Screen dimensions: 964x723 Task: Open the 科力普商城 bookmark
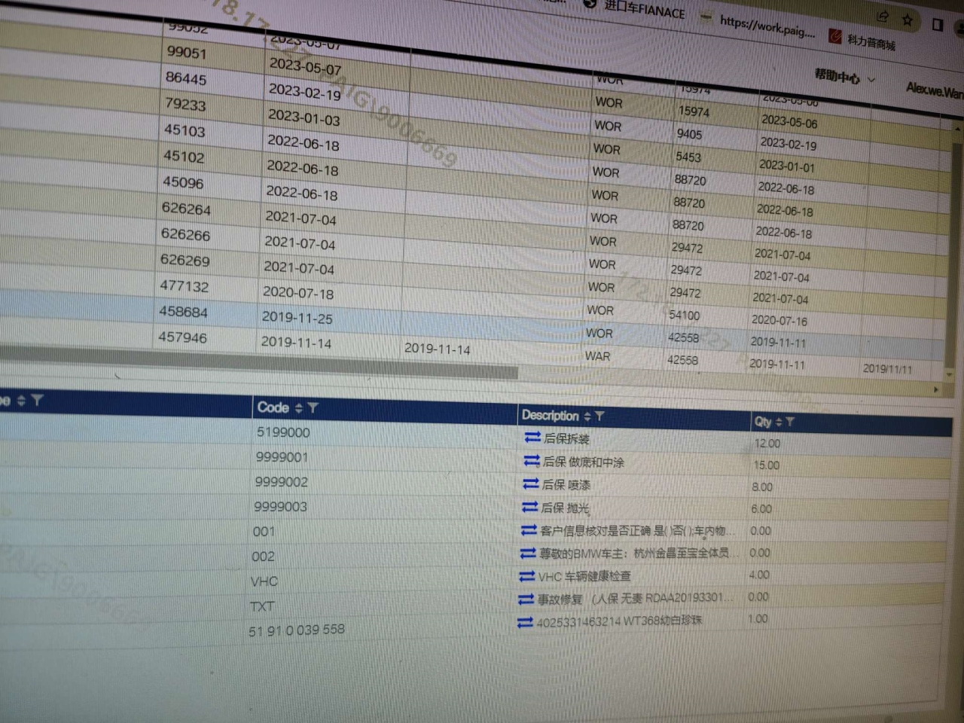[x=862, y=40]
